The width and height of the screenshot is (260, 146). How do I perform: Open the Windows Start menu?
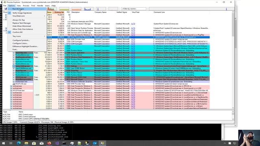tap(3, 143)
